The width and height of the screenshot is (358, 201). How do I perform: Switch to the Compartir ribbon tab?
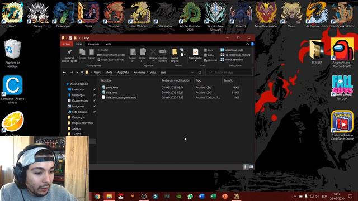click(93, 44)
